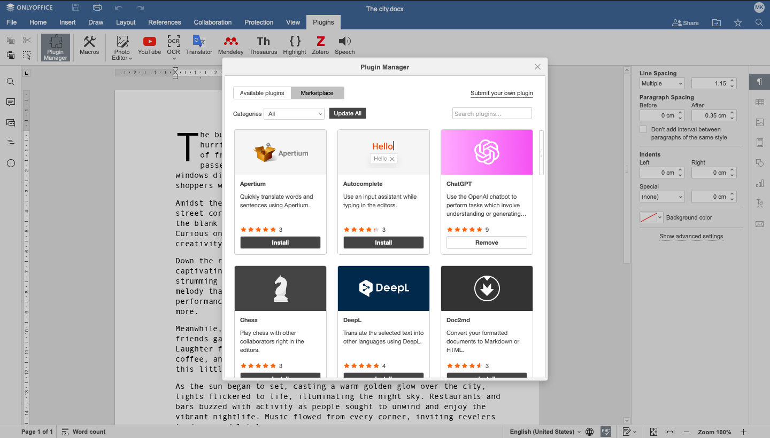Open the Macros tool

(x=89, y=45)
